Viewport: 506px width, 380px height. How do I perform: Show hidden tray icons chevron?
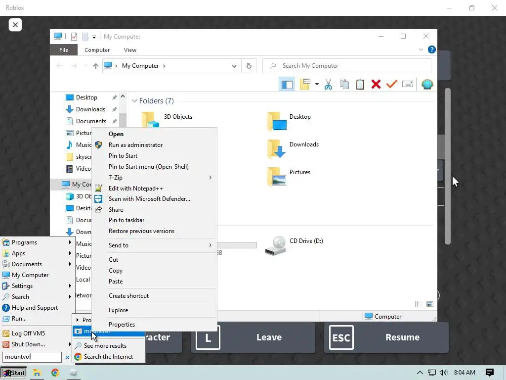tap(420, 373)
